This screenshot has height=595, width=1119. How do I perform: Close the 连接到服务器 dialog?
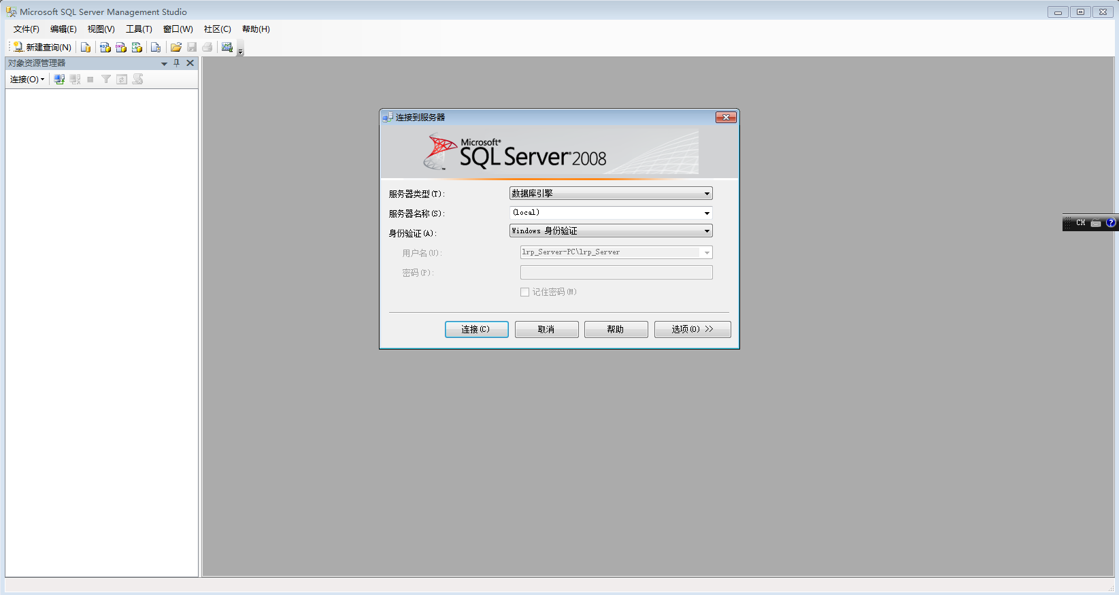point(726,118)
